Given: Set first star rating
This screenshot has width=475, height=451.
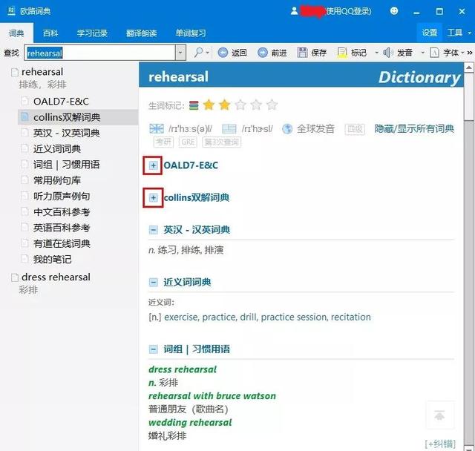Looking at the screenshot, I should 209,105.
